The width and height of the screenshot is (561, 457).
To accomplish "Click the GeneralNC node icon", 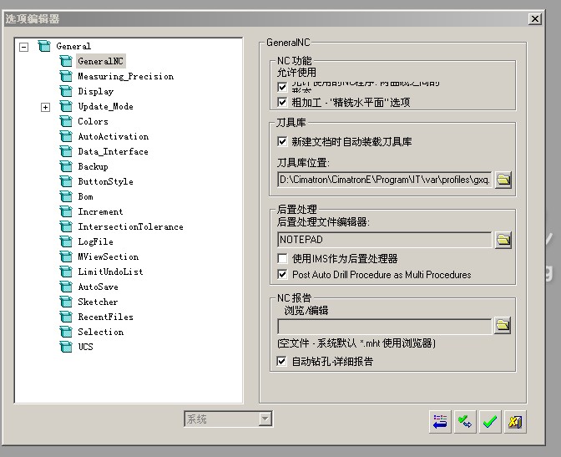I will coord(66,61).
